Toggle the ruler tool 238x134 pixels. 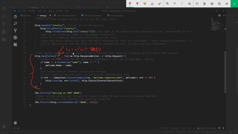coord(160,4)
